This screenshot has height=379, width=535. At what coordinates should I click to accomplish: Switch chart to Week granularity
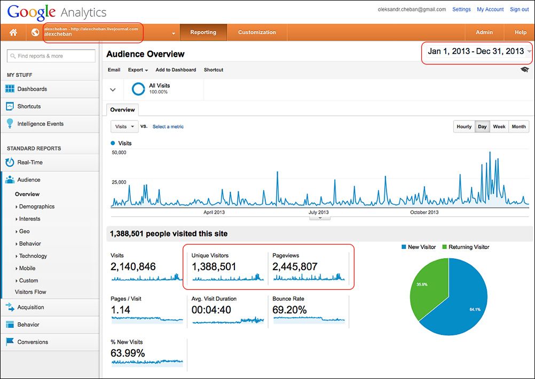tap(499, 127)
